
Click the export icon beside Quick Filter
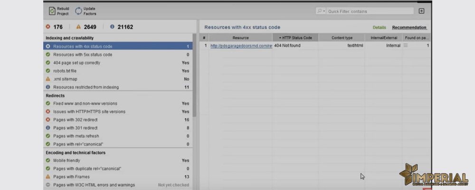coord(421,11)
